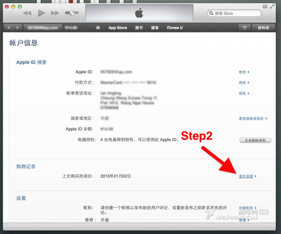The image size is (281, 234).
Task: Click the 创建昵称 link
Action: (248, 208)
